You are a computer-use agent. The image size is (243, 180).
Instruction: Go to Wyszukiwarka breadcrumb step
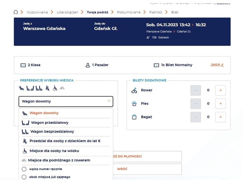coord(37,12)
